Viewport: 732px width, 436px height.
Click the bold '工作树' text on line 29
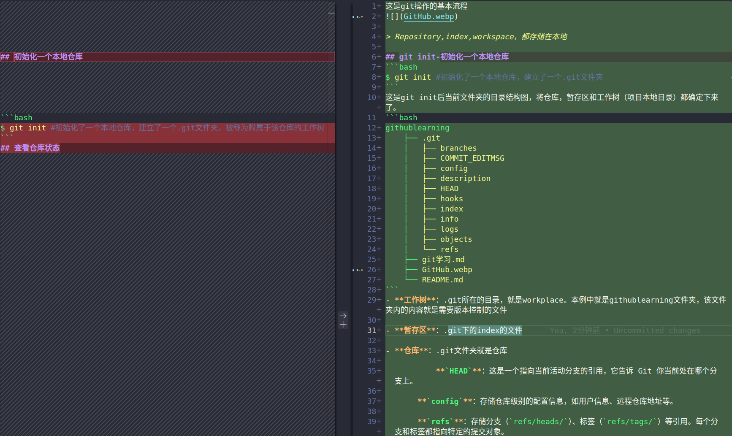pos(415,300)
